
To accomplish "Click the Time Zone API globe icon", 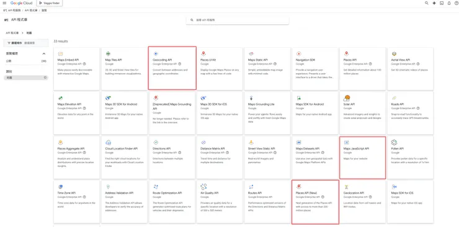I will click(x=60, y=187).
